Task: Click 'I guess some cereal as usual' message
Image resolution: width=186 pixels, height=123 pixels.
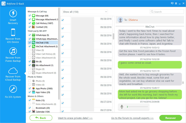Action: 150,65
